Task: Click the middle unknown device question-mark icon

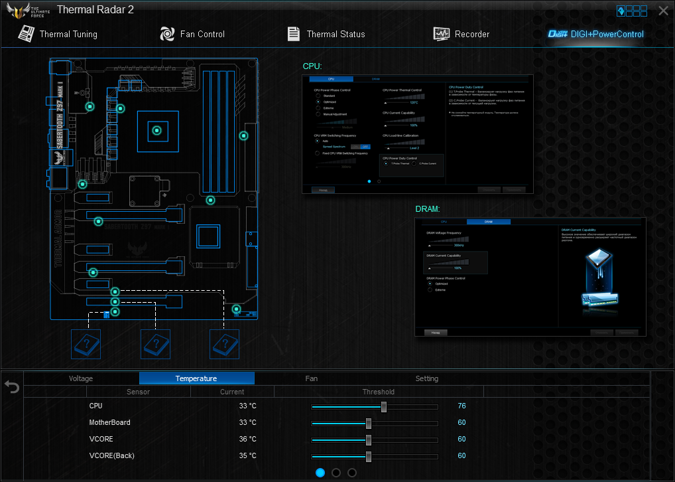Action: pyautogui.click(x=155, y=344)
